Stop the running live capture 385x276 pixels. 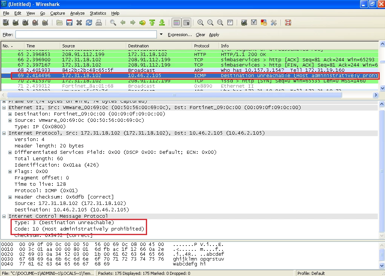[35, 23]
